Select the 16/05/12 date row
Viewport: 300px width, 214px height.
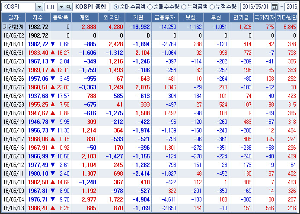click(150, 165)
